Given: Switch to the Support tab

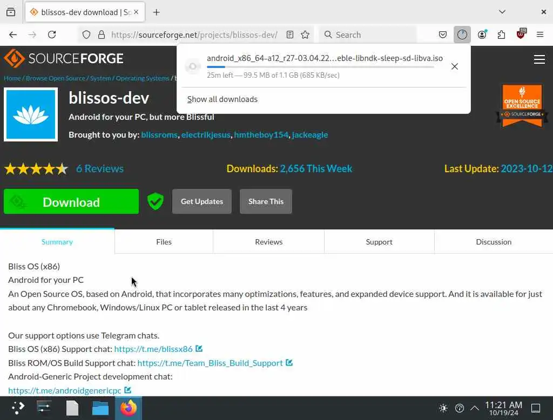Looking at the screenshot, I should pyautogui.click(x=379, y=241).
